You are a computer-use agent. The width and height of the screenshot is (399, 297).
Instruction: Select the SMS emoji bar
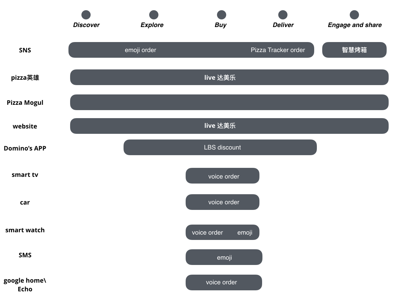[224, 257]
